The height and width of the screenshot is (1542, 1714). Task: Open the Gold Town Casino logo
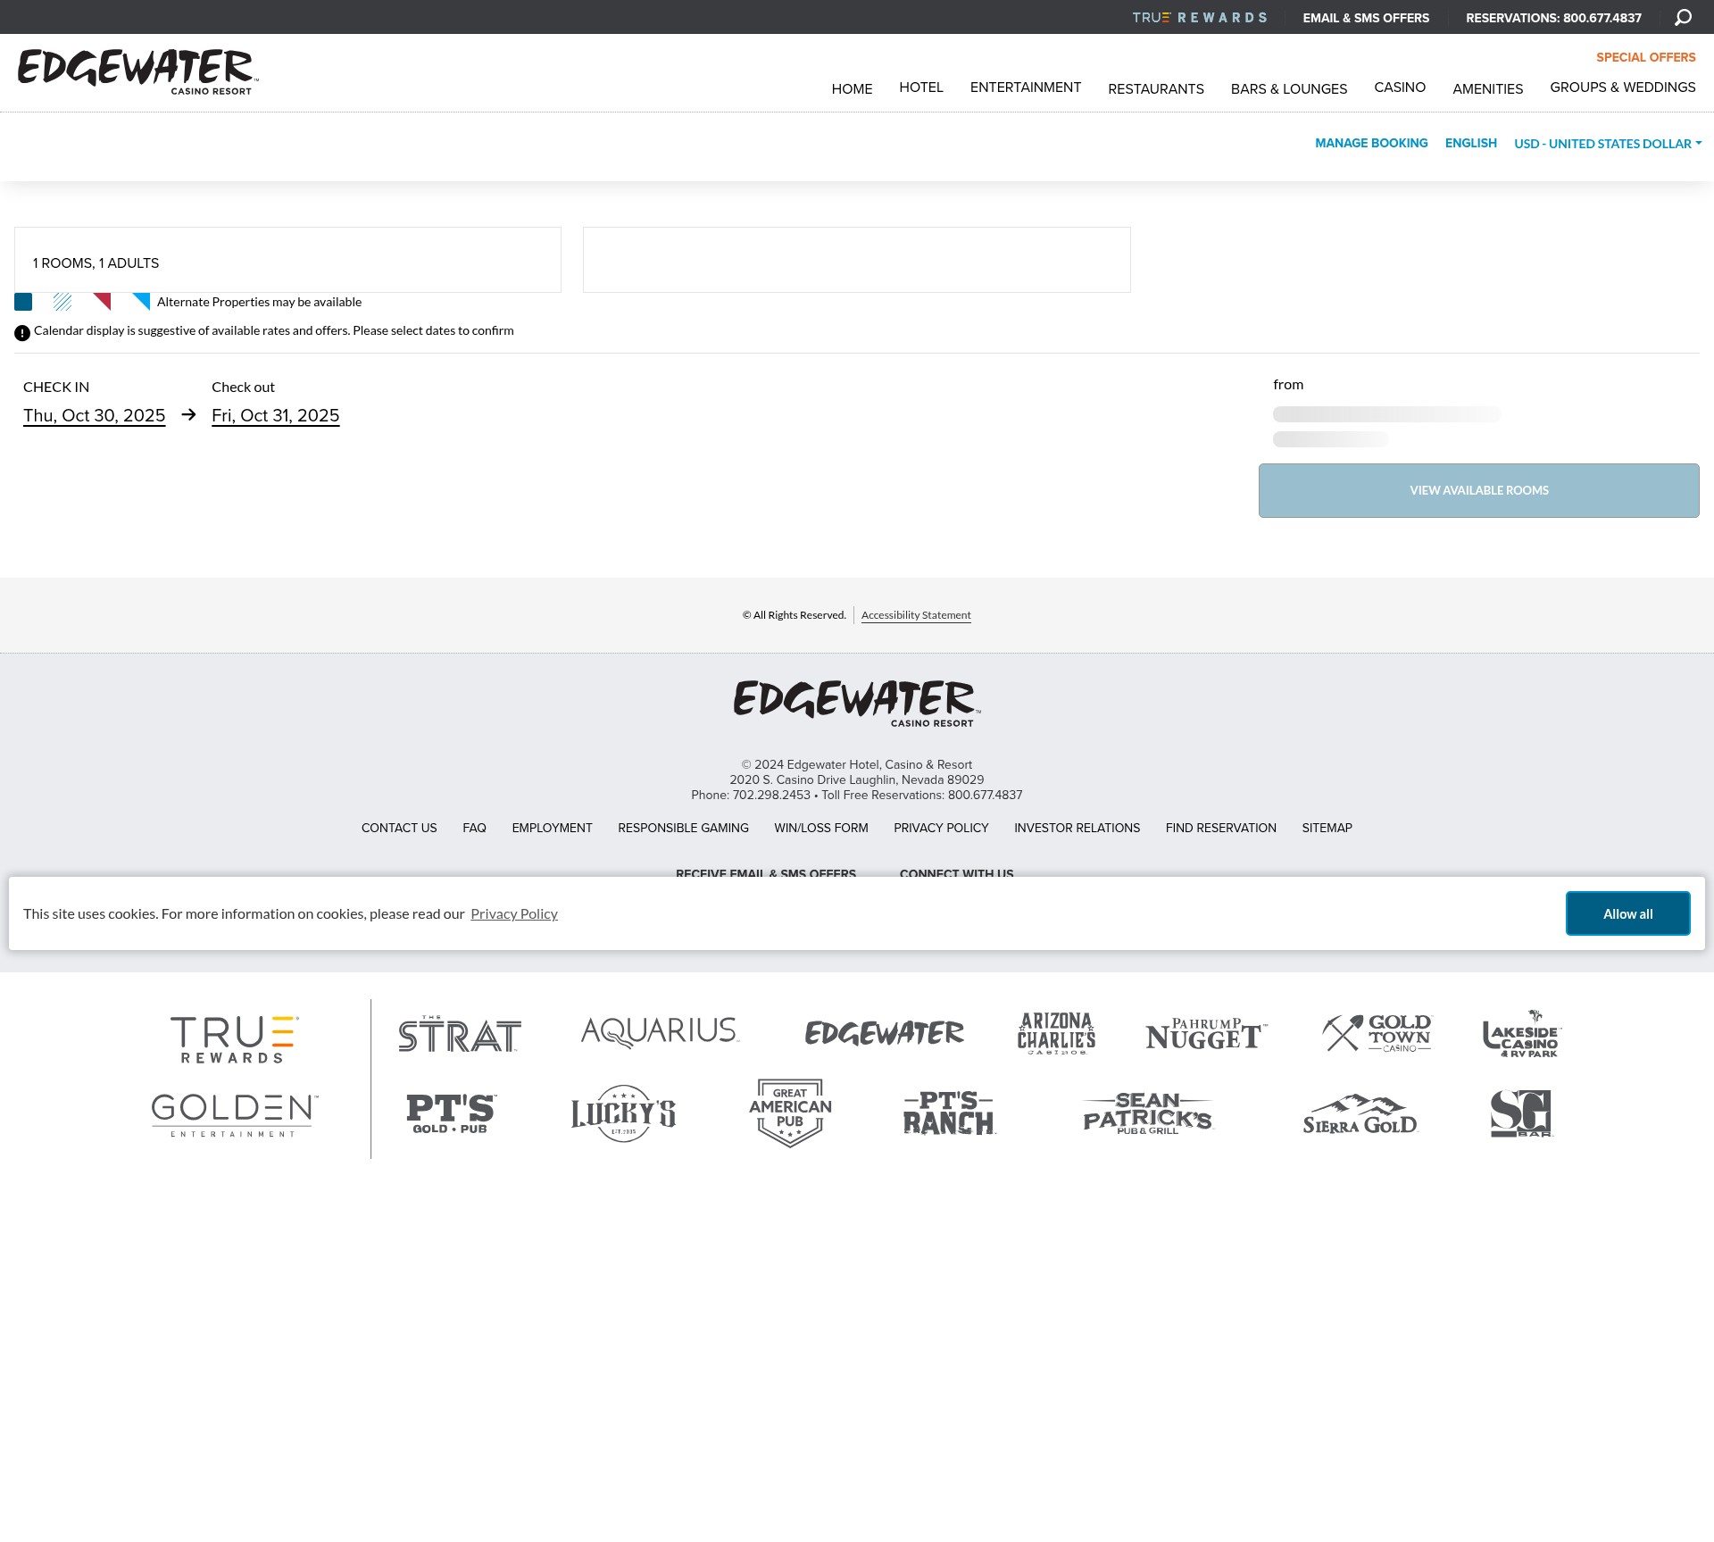click(x=1377, y=1033)
